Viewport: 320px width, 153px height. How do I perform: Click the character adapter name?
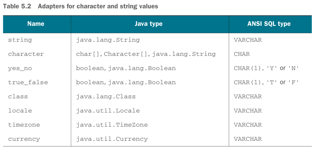click(x=26, y=54)
